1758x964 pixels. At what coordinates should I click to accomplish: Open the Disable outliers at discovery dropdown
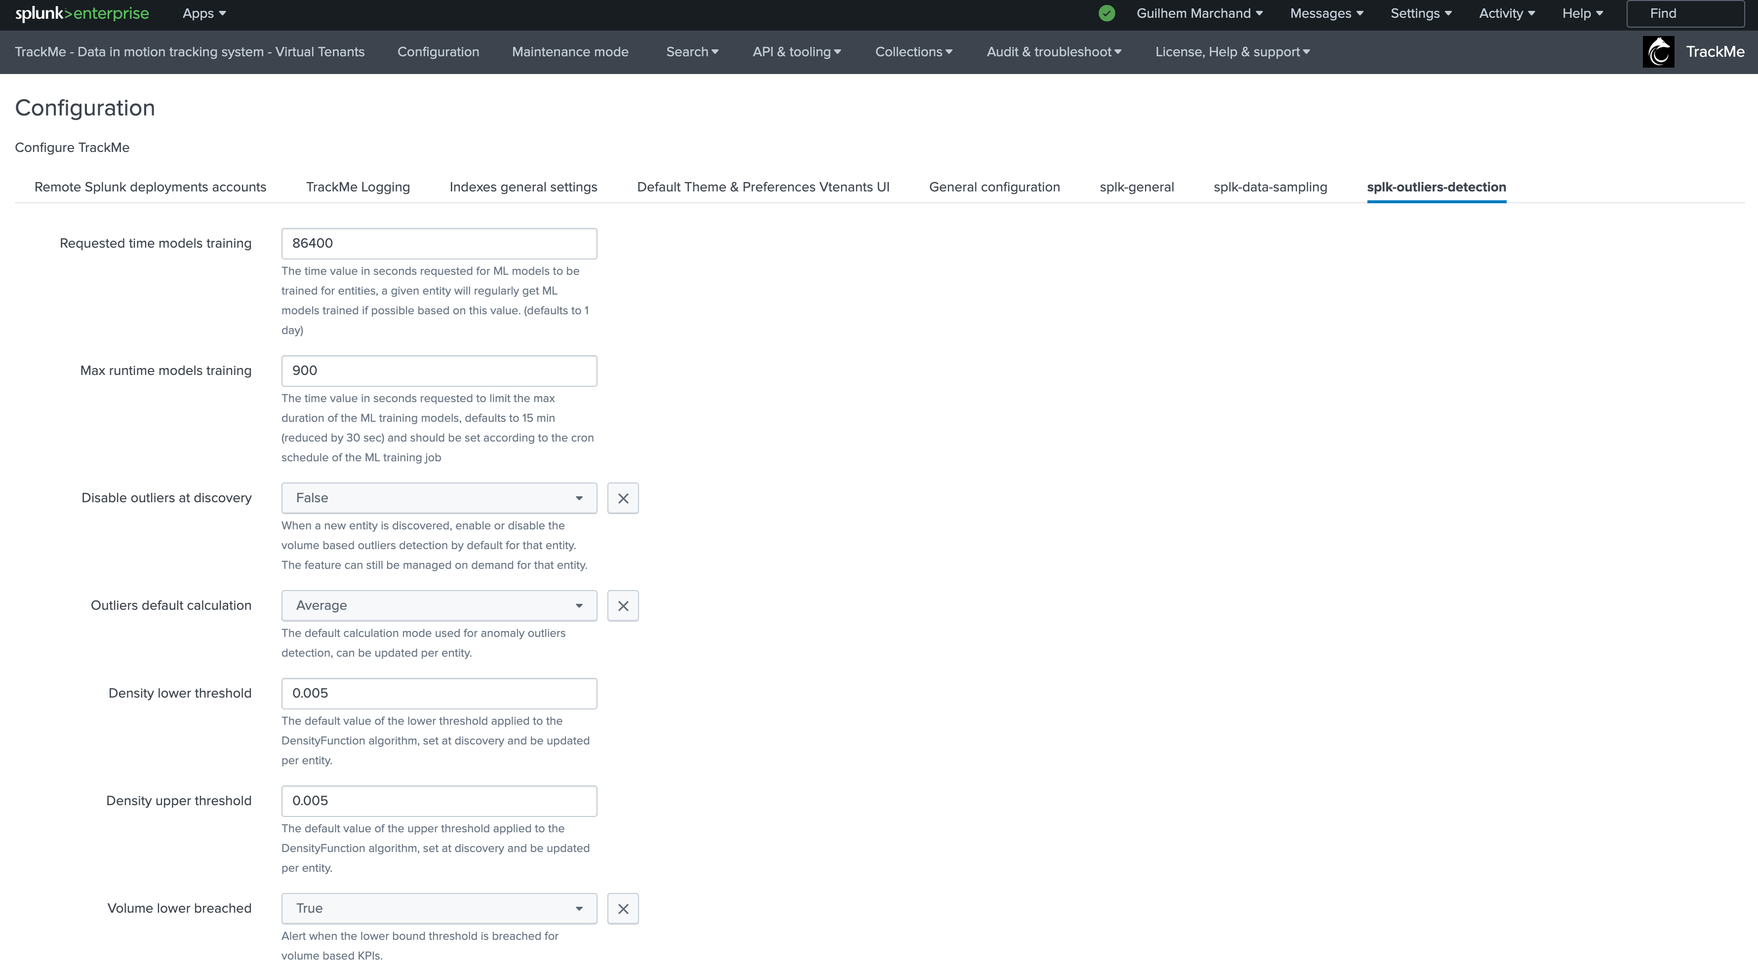[x=439, y=498]
